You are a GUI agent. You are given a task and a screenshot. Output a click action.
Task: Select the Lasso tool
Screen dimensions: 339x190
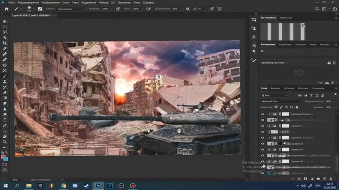[5, 32]
